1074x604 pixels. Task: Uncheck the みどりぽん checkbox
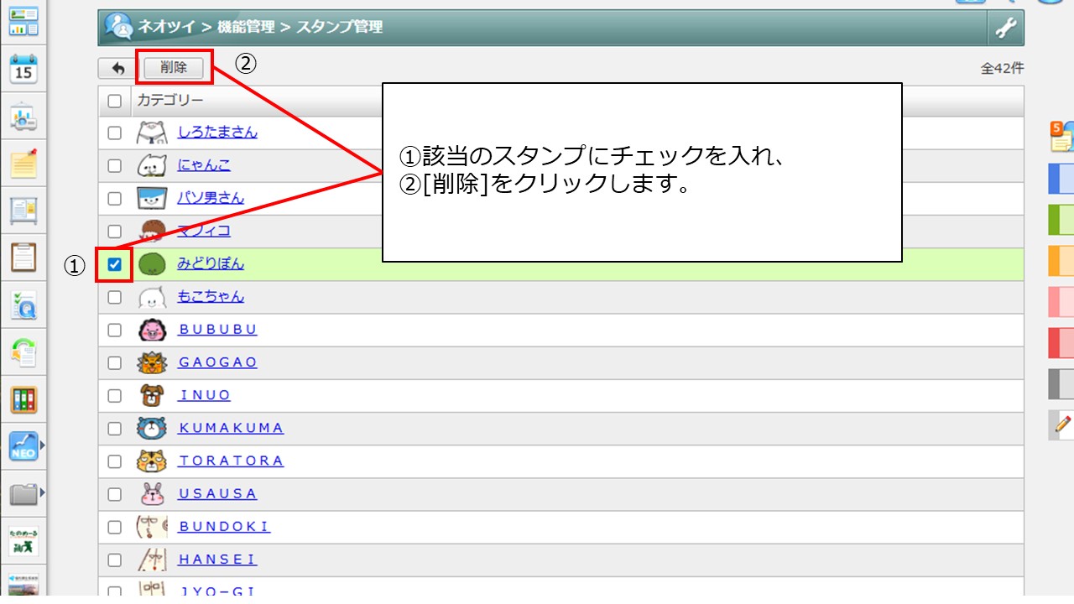click(115, 264)
